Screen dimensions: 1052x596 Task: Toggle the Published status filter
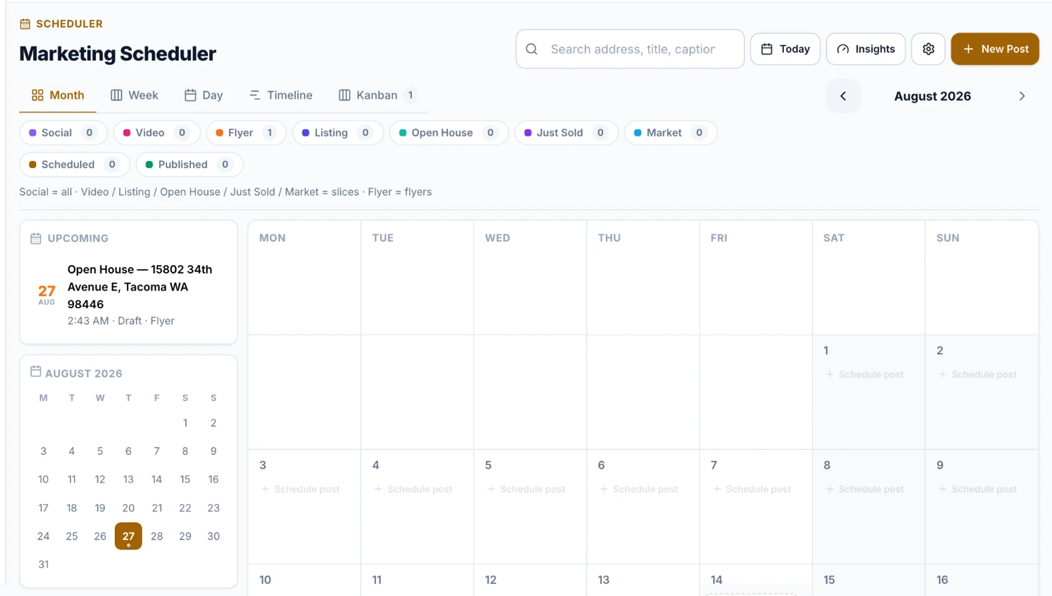[x=189, y=165]
